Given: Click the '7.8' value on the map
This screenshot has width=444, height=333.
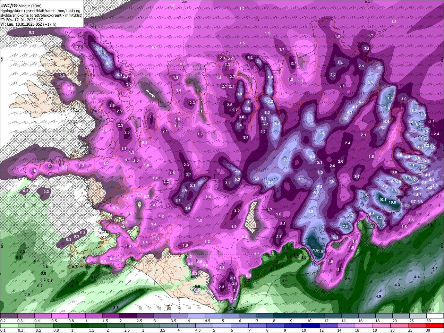Looking at the screenshot, I should click(x=345, y=227).
